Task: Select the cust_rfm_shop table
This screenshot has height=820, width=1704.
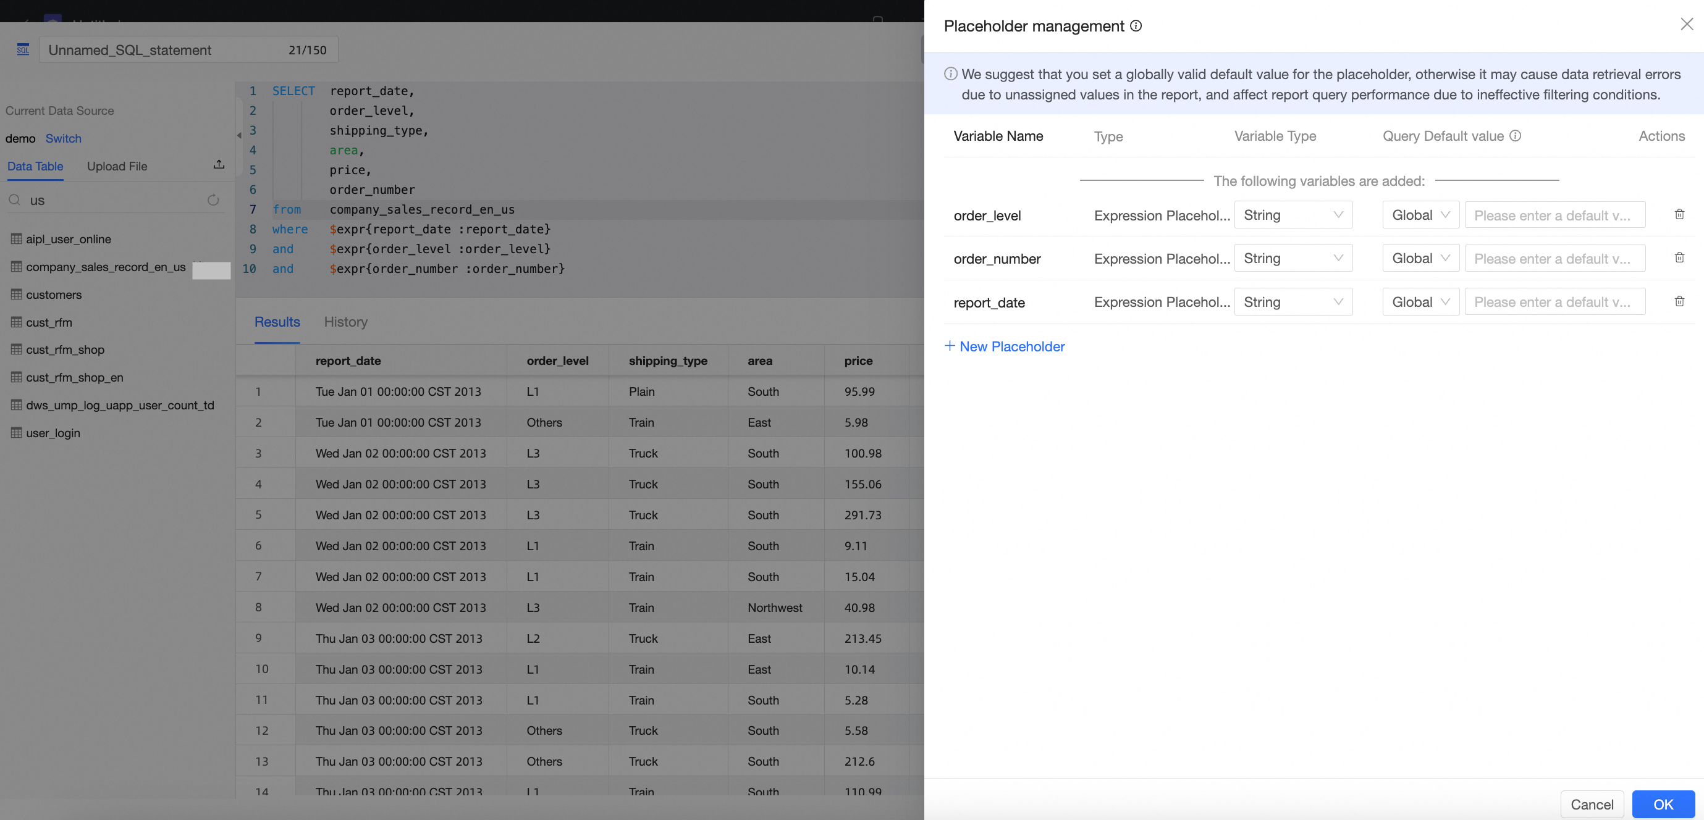Action: (65, 349)
